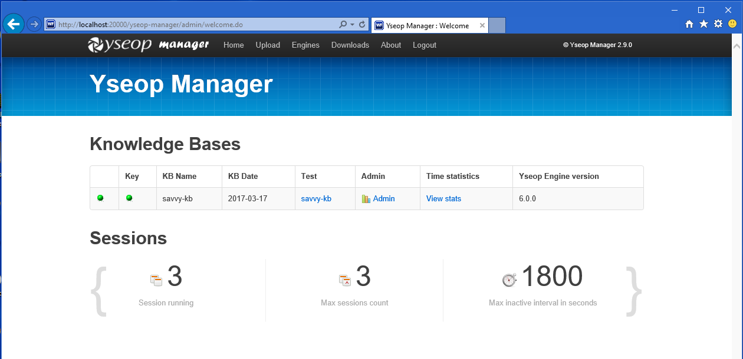Click the Sessions heading
This screenshot has width=743, height=359.
[129, 238]
